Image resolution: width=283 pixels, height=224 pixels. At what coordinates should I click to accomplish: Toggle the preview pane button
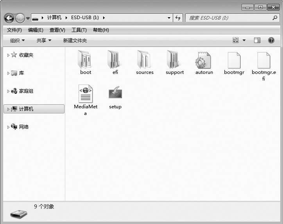point(257,40)
